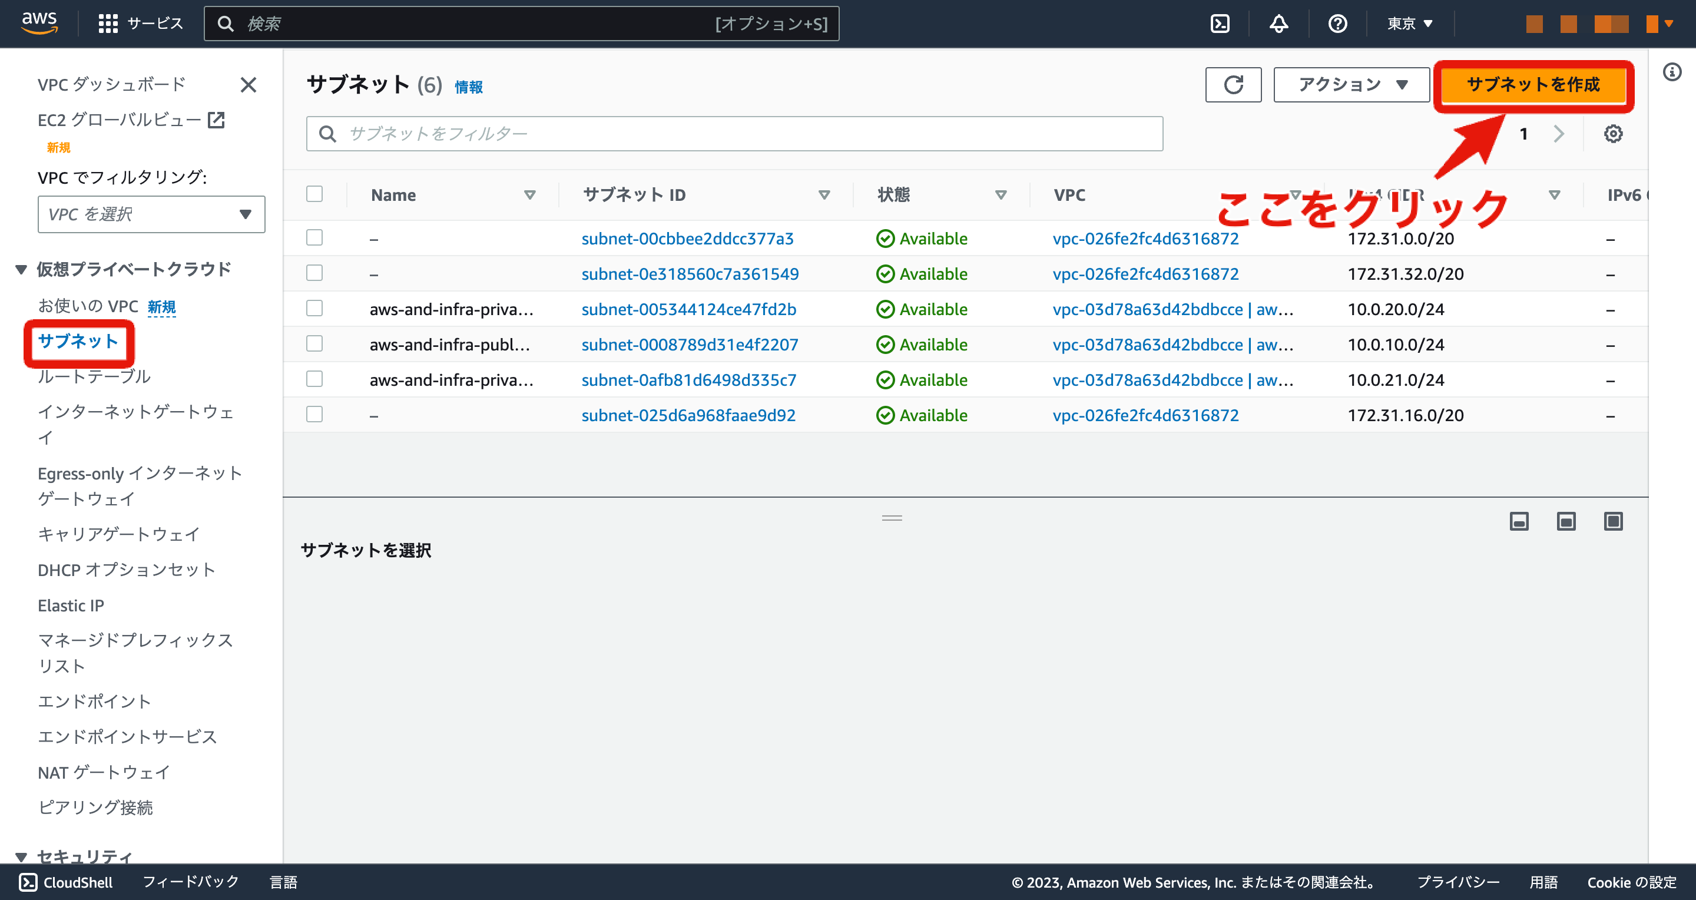Screen dimensions: 1696x900
Task: Select checkbox for subnet-00cbbee2ddcc377a3
Action: [314, 238]
